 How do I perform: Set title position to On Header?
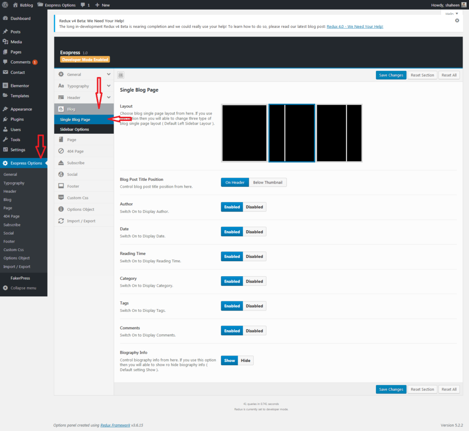(235, 182)
